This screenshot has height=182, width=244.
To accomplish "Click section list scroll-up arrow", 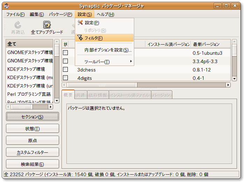I will (x=57, y=41).
